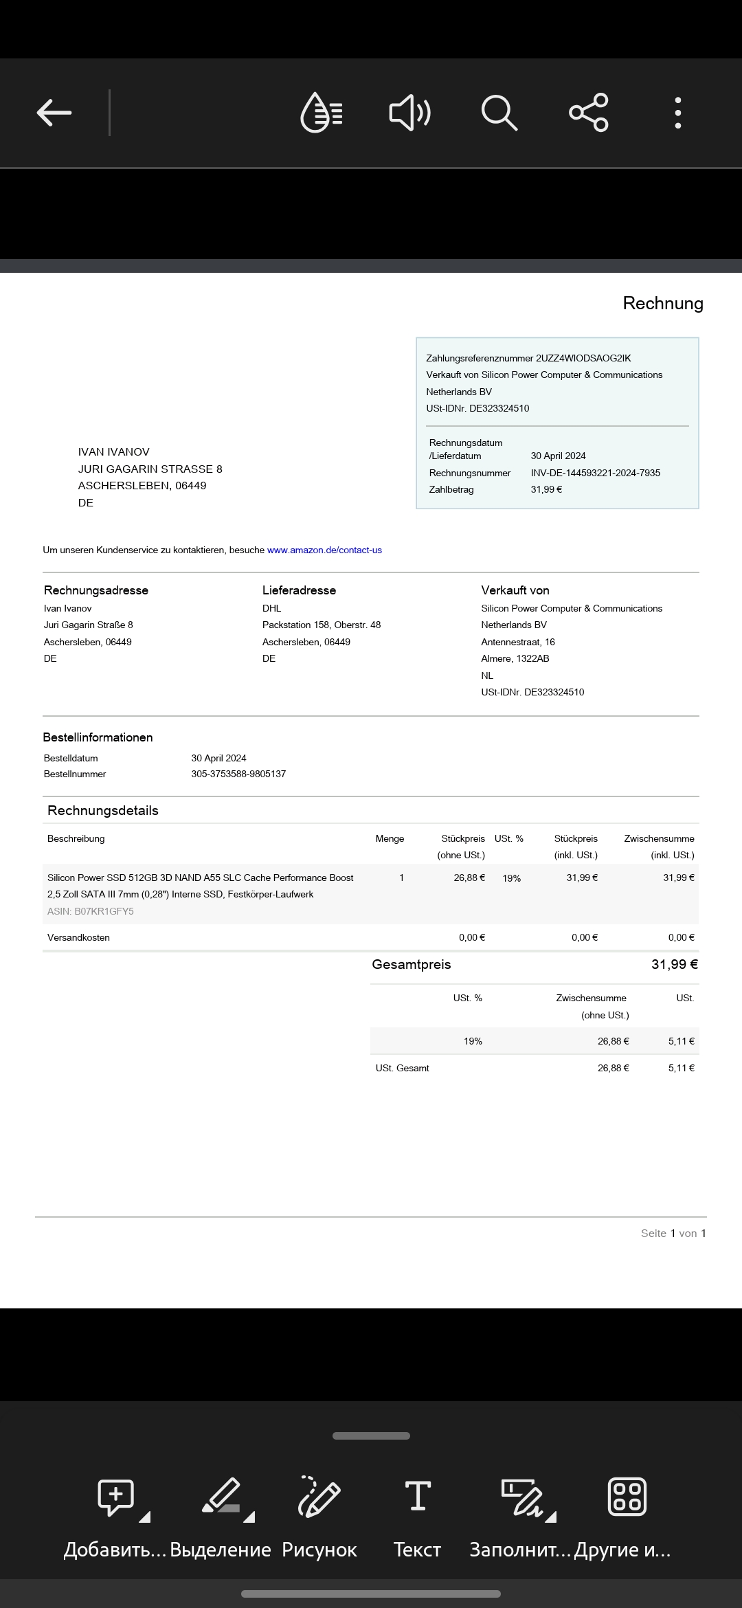Open the Заполнить fill and sign tool
The width and height of the screenshot is (742, 1608).
[521, 1497]
